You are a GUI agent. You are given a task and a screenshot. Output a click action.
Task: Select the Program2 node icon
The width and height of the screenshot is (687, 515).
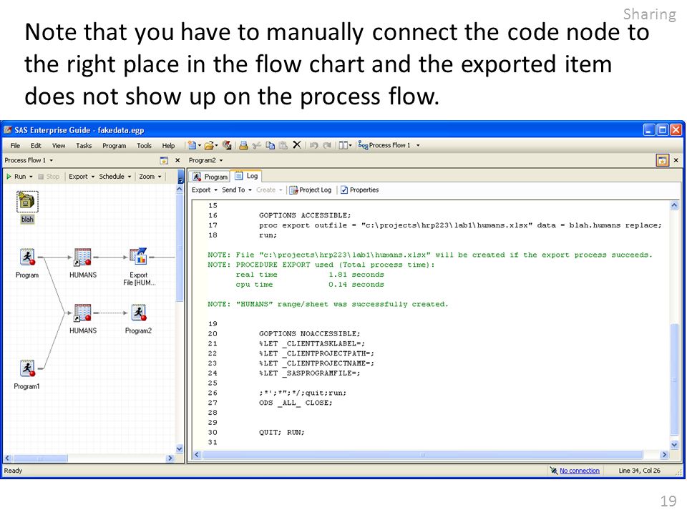138,313
